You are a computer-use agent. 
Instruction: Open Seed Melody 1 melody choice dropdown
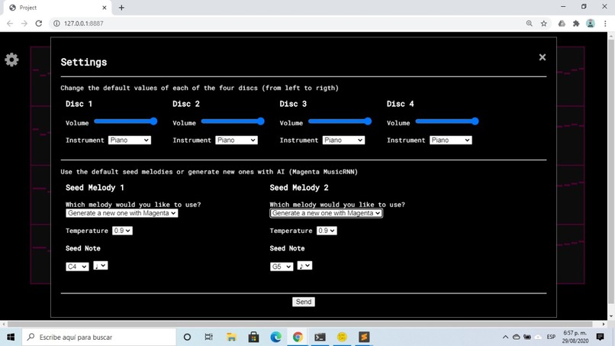[121, 213]
